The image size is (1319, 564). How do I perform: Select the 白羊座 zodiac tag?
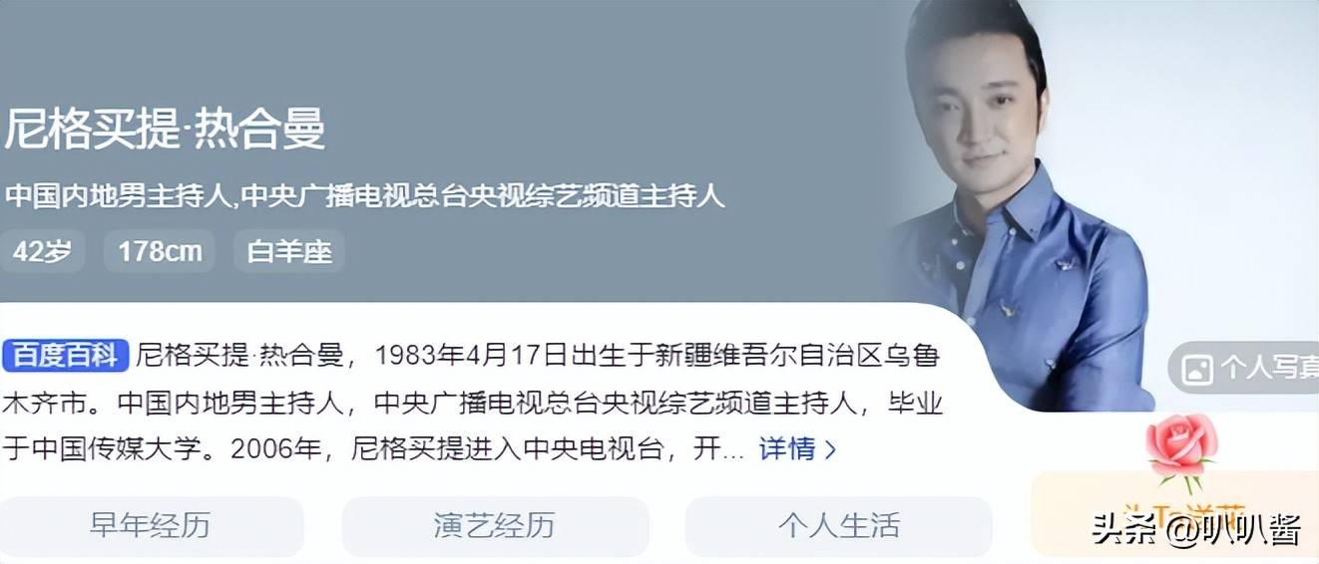(289, 251)
